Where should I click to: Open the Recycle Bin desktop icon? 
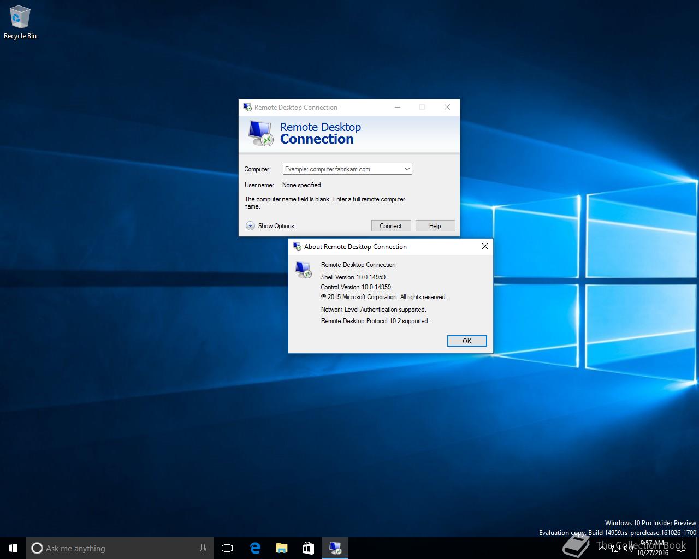point(20,23)
